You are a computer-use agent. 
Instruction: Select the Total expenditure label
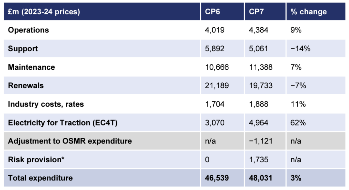[x=40, y=178]
